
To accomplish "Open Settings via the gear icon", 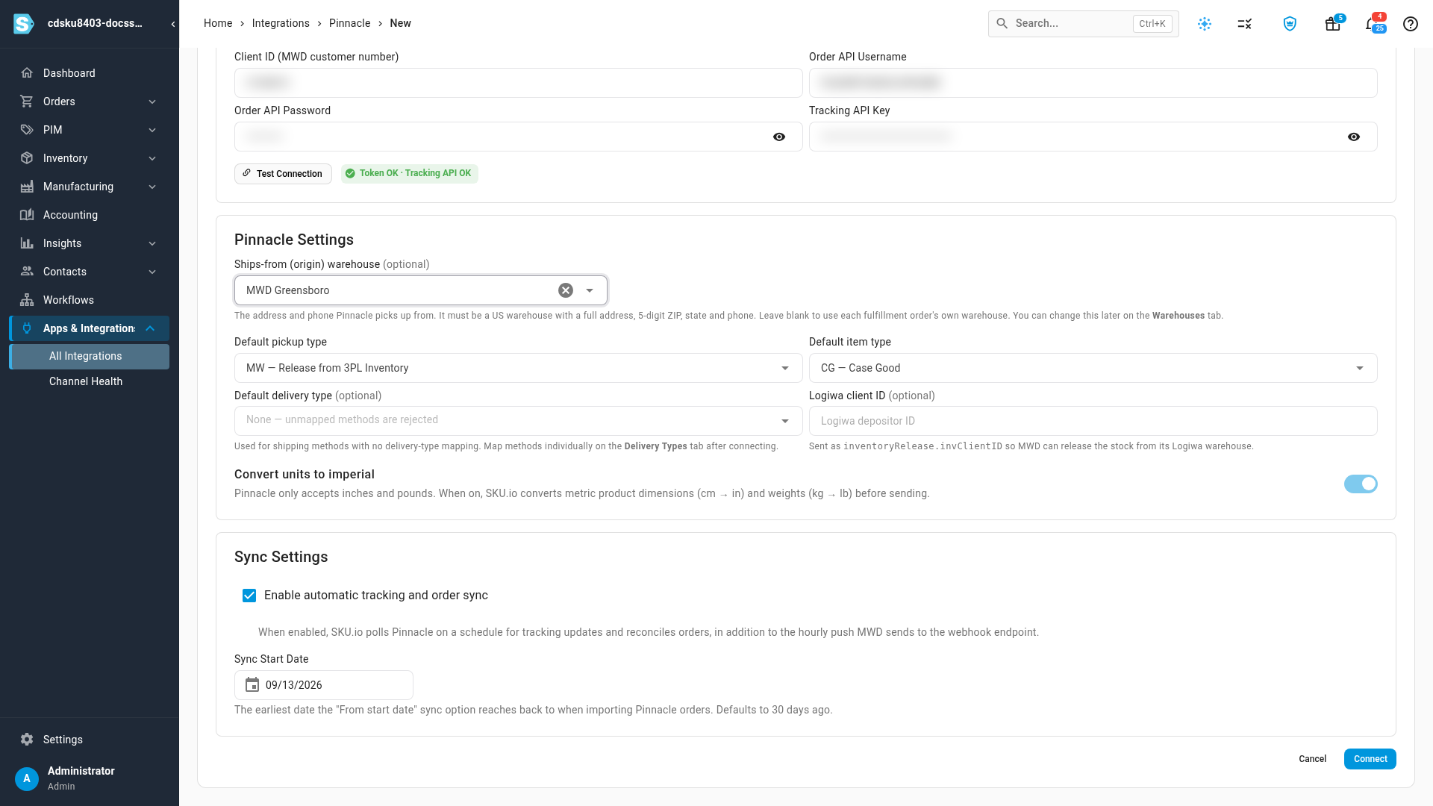I will click(27, 740).
